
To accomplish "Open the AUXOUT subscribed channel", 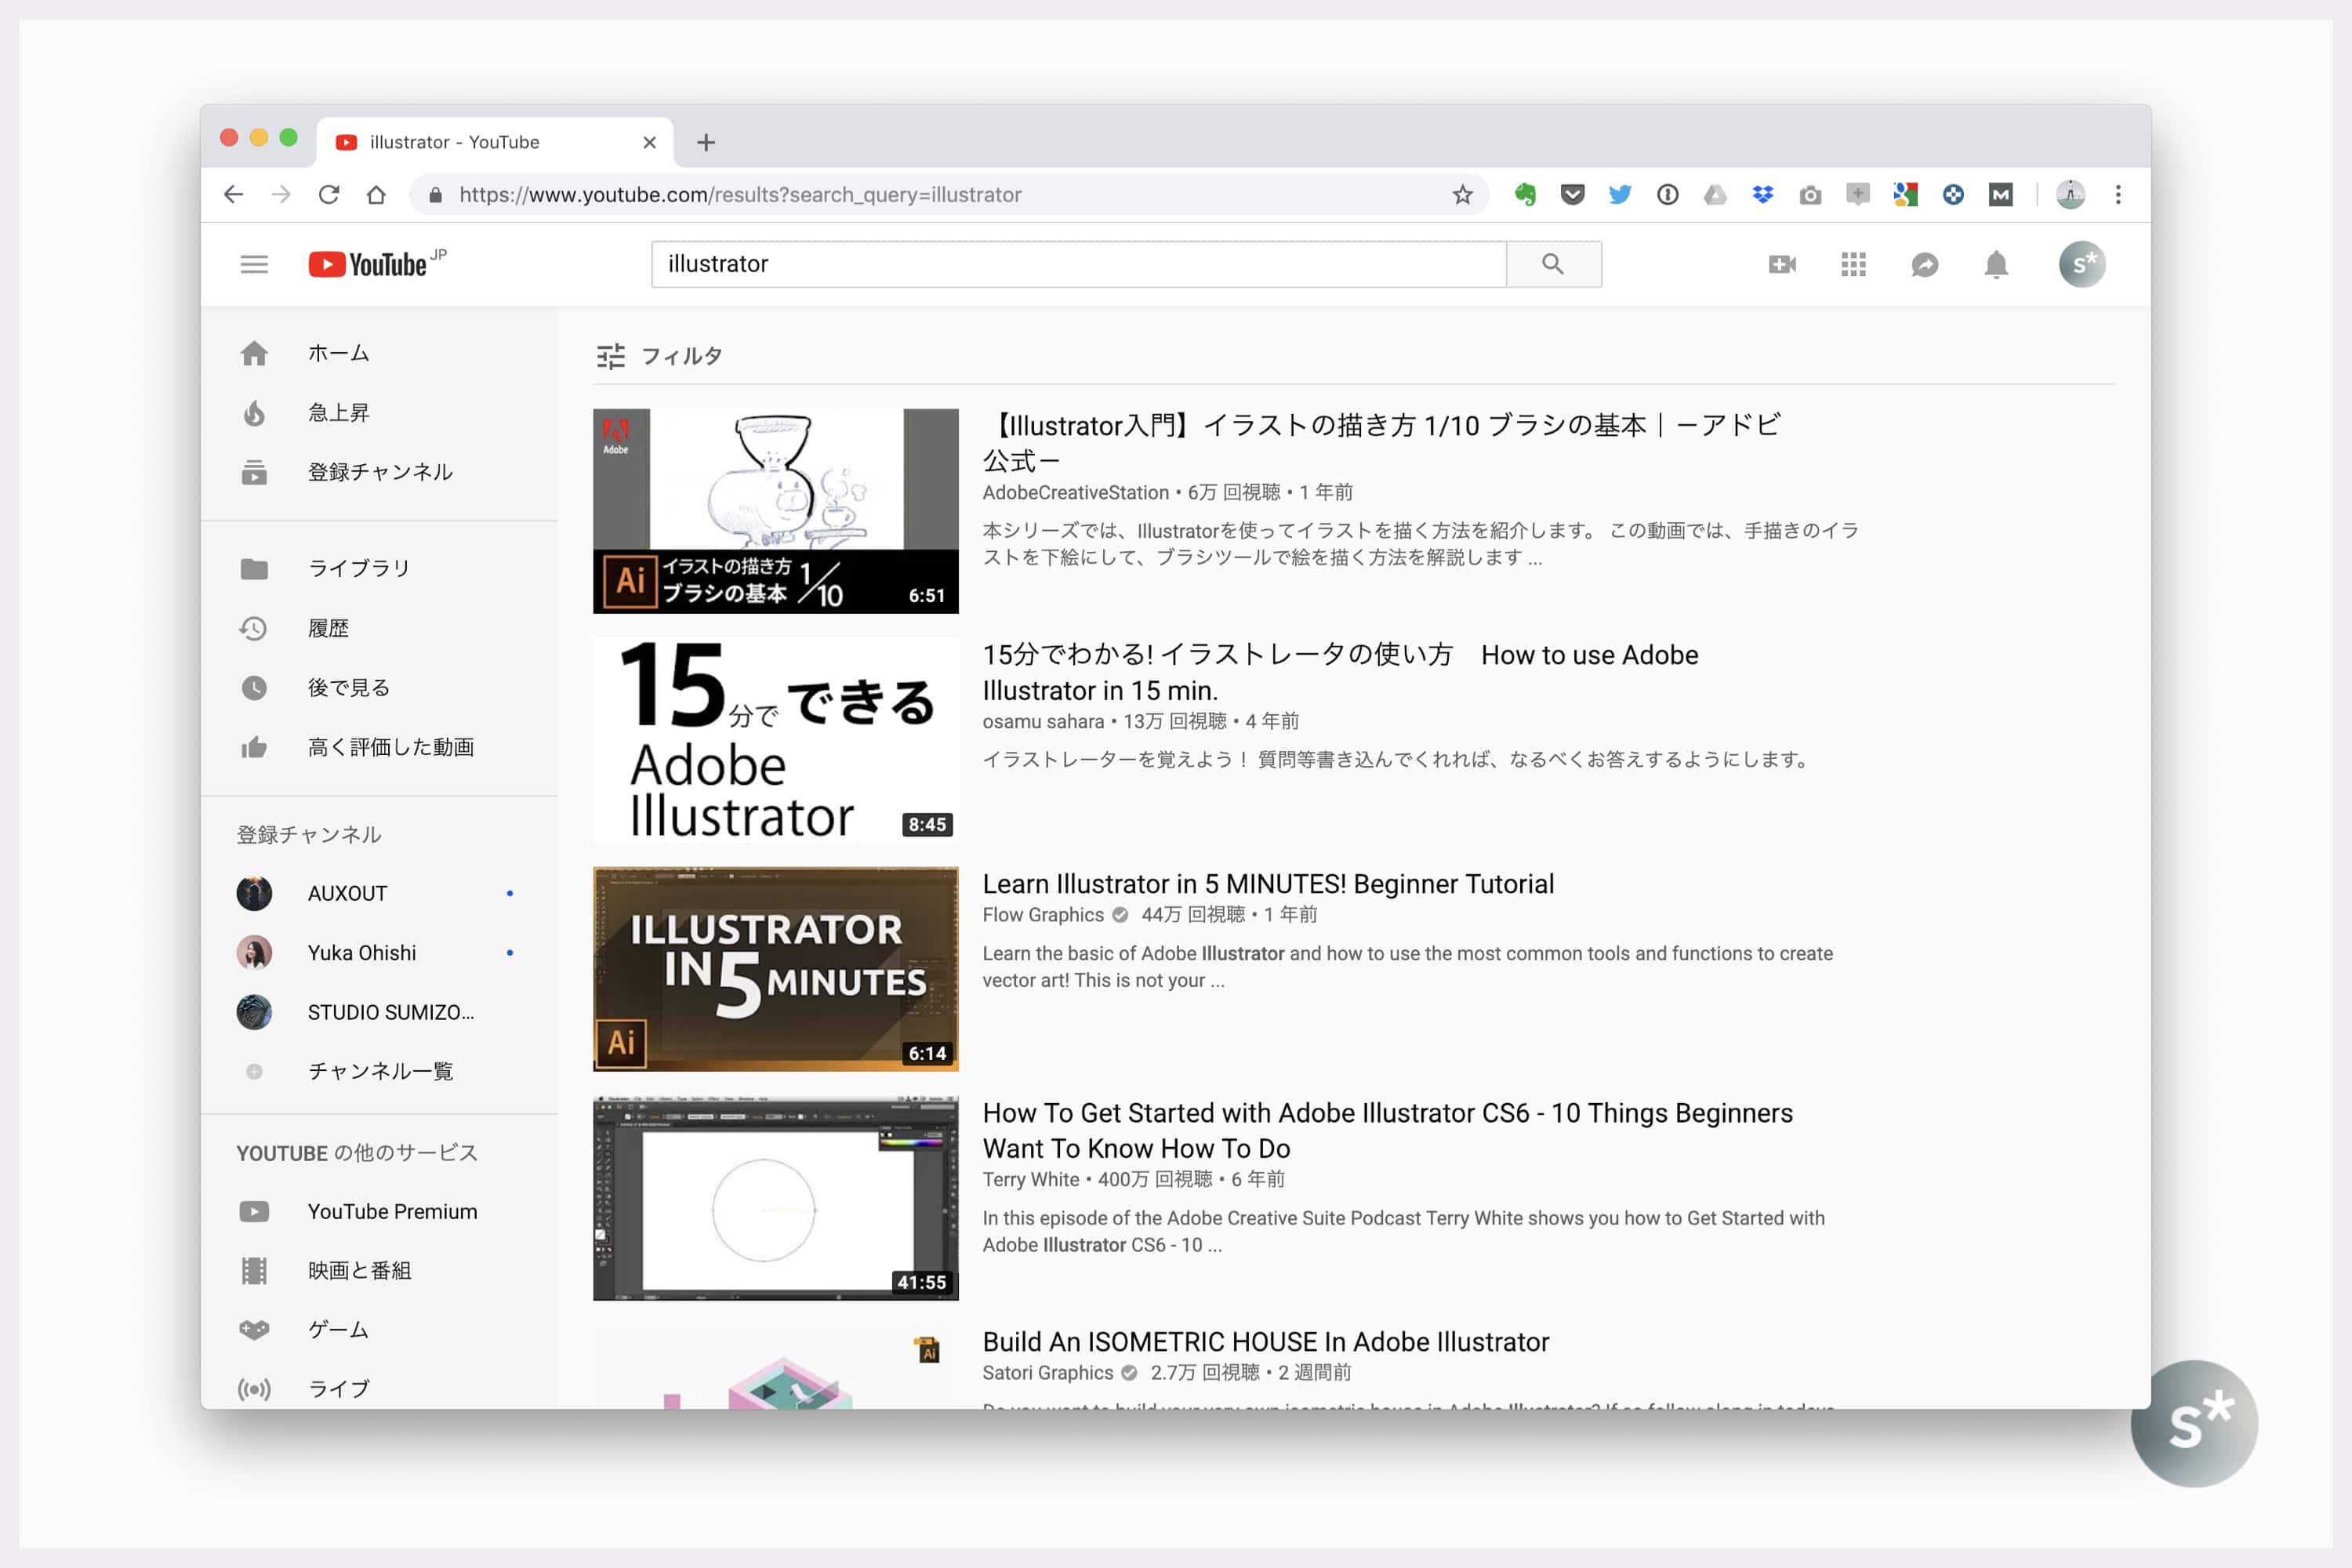I will click(x=347, y=893).
